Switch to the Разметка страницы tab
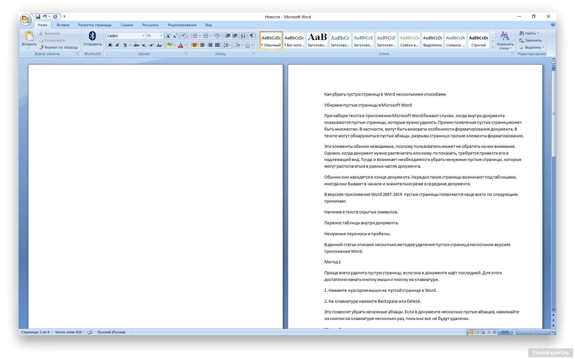 [x=95, y=25]
